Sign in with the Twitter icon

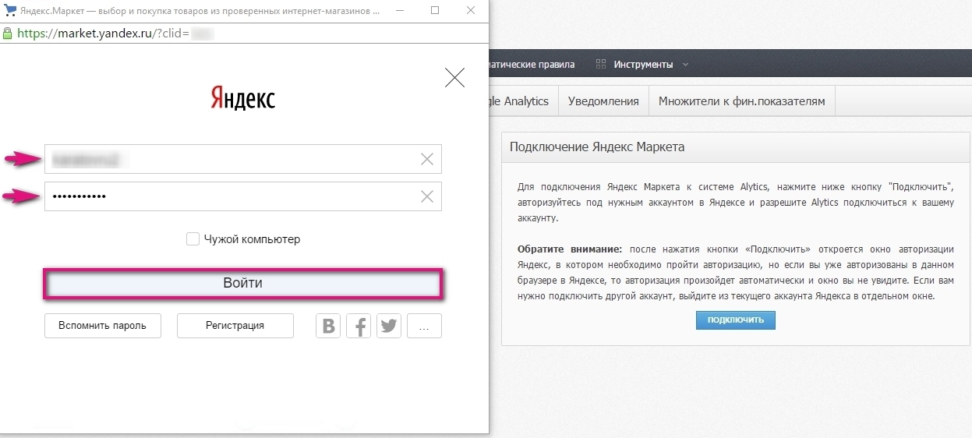coord(389,326)
